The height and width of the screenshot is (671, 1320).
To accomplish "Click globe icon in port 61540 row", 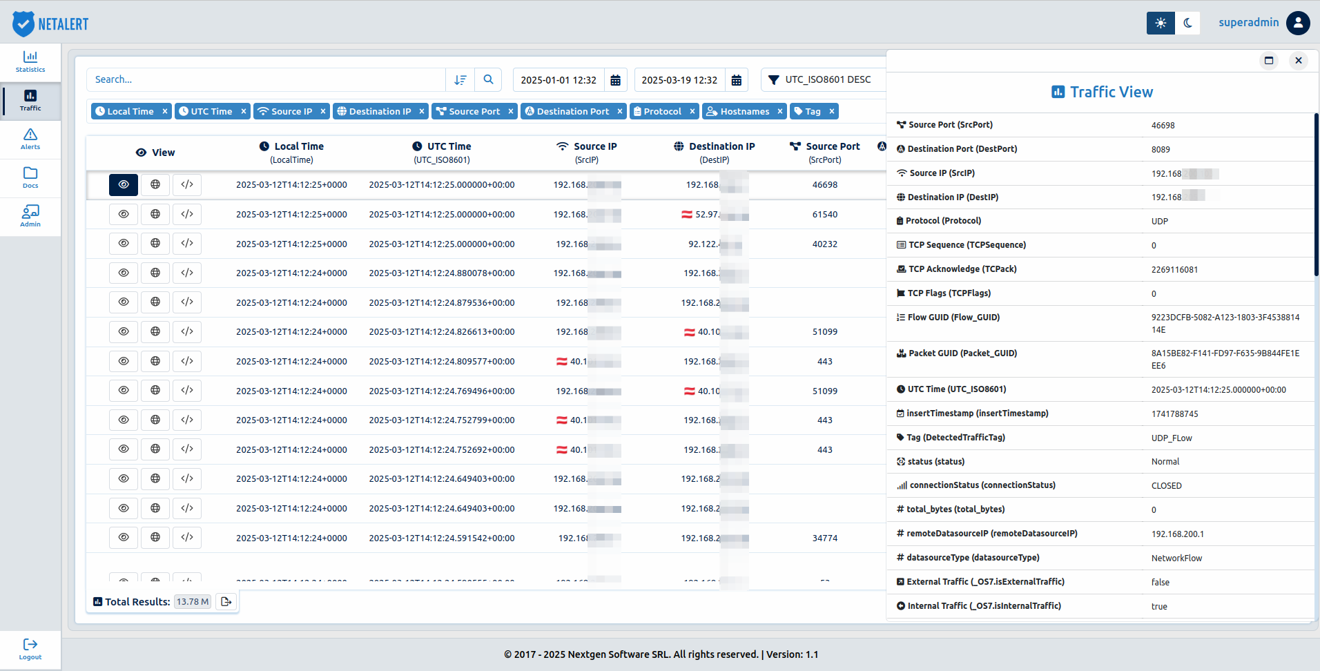I will tap(155, 214).
